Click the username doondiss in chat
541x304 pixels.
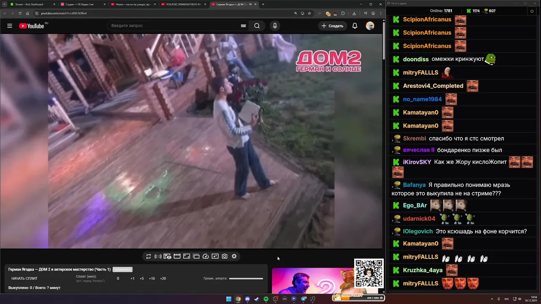tap(416, 59)
